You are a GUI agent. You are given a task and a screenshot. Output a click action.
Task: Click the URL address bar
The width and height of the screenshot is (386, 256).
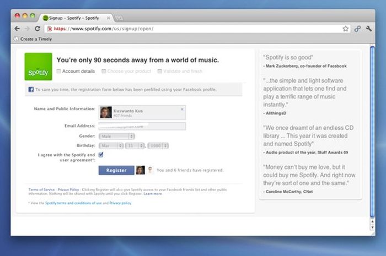pyautogui.click(x=197, y=29)
